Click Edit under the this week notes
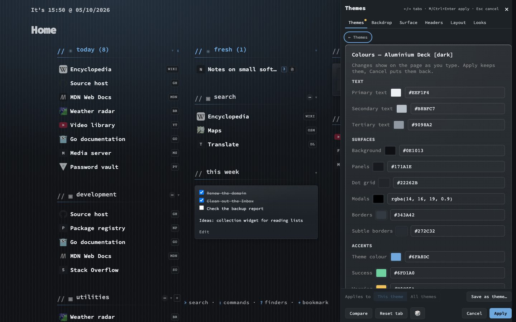This screenshot has width=516, height=322. click(x=204, y=232)
